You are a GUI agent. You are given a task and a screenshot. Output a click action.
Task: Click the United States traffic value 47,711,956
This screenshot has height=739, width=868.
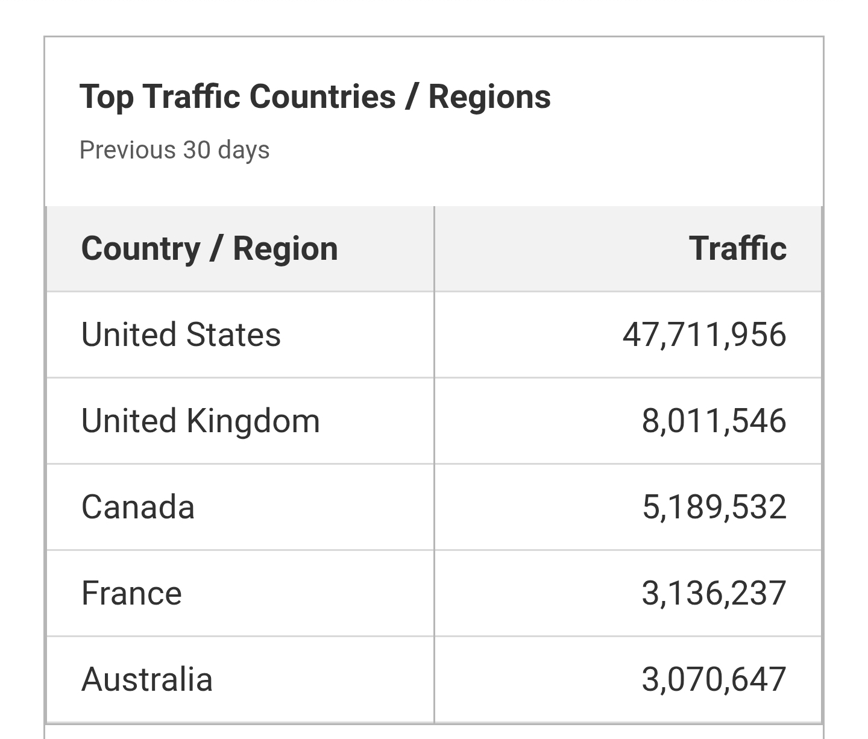[x=705, y=335]
